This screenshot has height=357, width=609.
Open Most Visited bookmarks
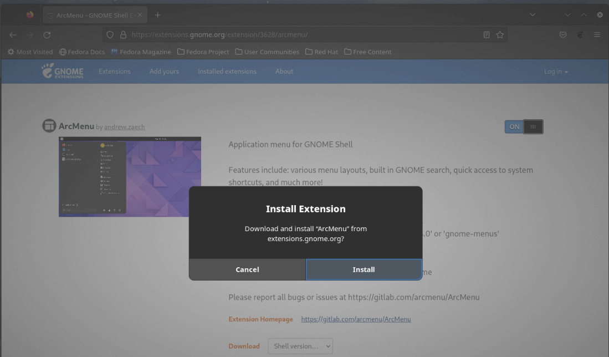[30, 52]
